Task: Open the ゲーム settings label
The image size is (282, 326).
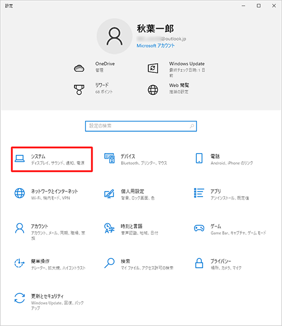Action: pyautogui.click(x=216, y=226)
